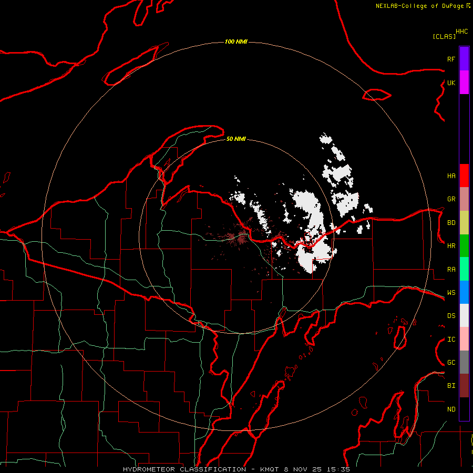The width and height of the screenshot is (473, 473).
Task: Click the ND black legend color swatch
Action: (464, 409)
